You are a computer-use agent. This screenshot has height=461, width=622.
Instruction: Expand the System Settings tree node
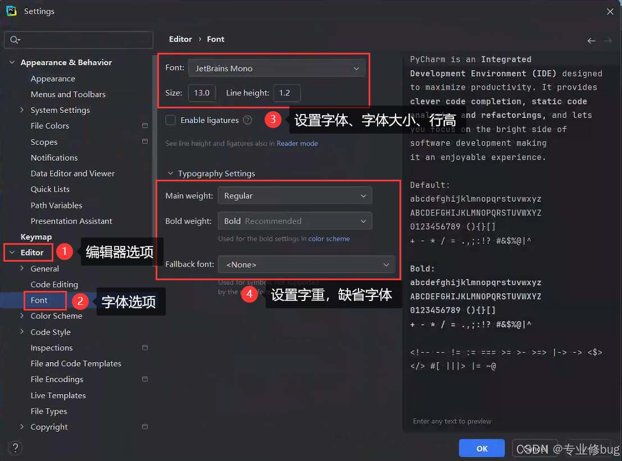22,110
